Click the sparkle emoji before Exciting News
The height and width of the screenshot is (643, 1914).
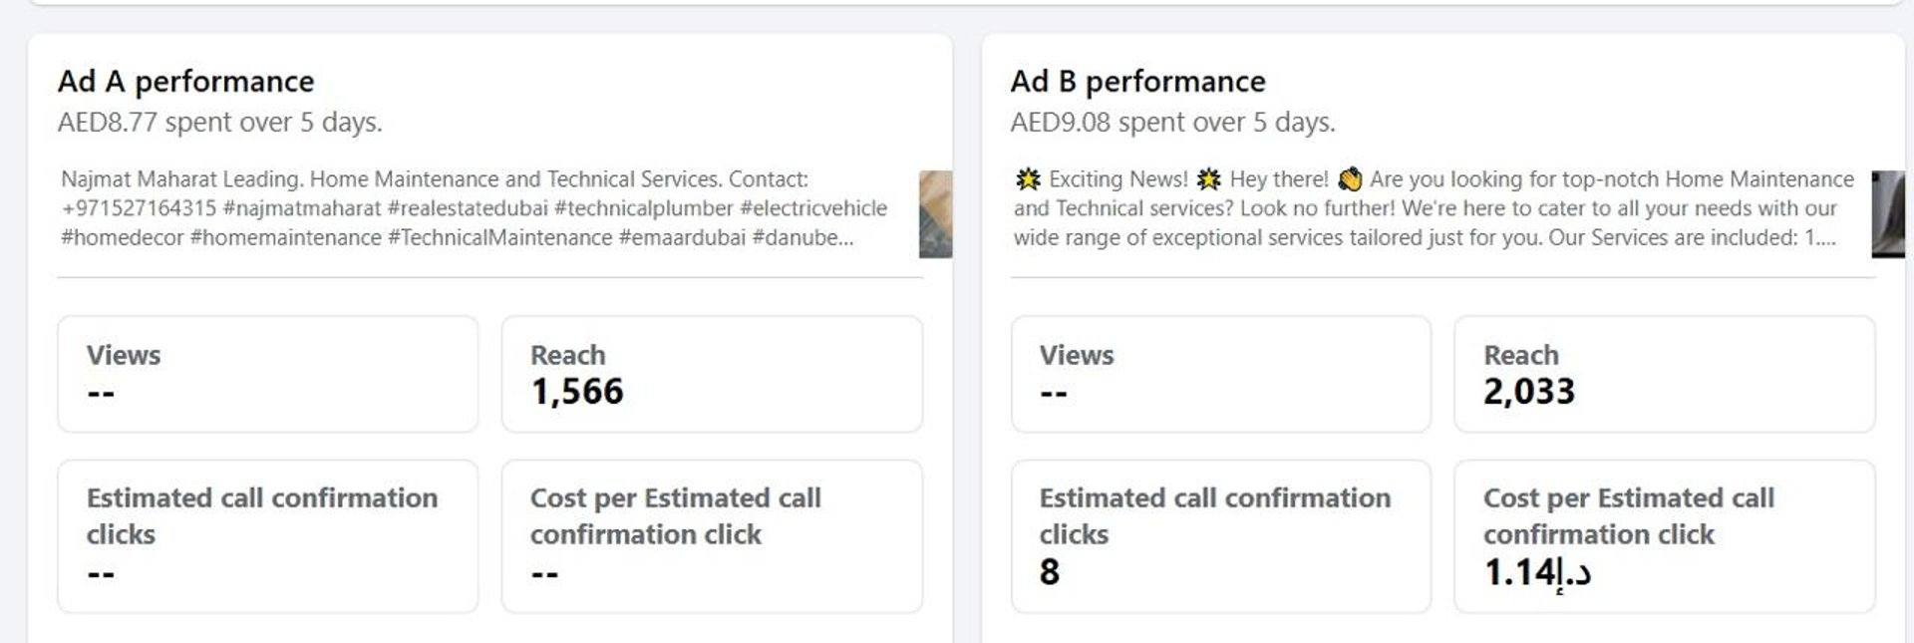(1028, 179)
